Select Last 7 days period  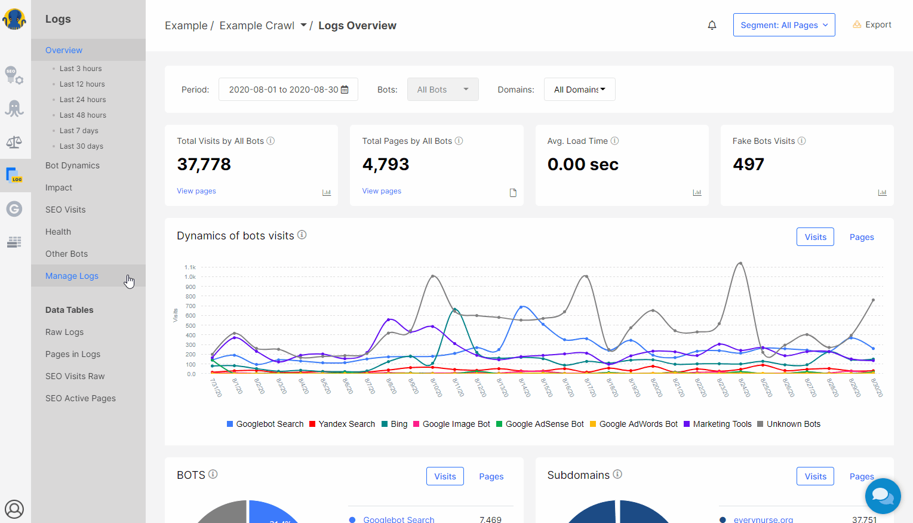pos(79,131)
